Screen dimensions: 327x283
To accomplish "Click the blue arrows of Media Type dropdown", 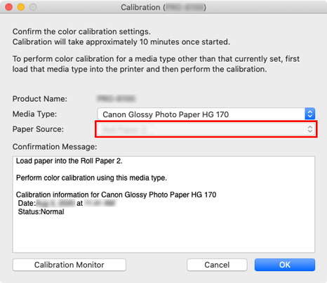I will coord(310,114).
